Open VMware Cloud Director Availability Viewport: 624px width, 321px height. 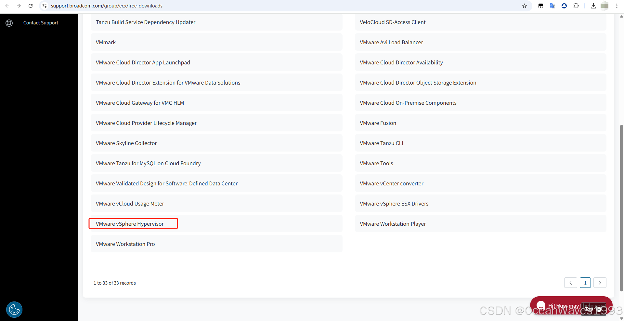[x=480, y=62]
